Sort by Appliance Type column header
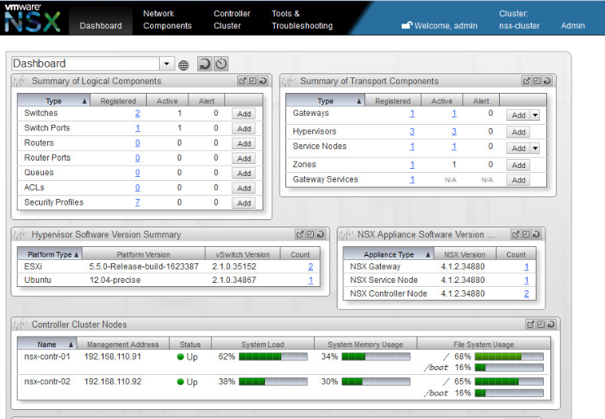The height and width of the screenshot is (419, 605). tap(389, 254)
